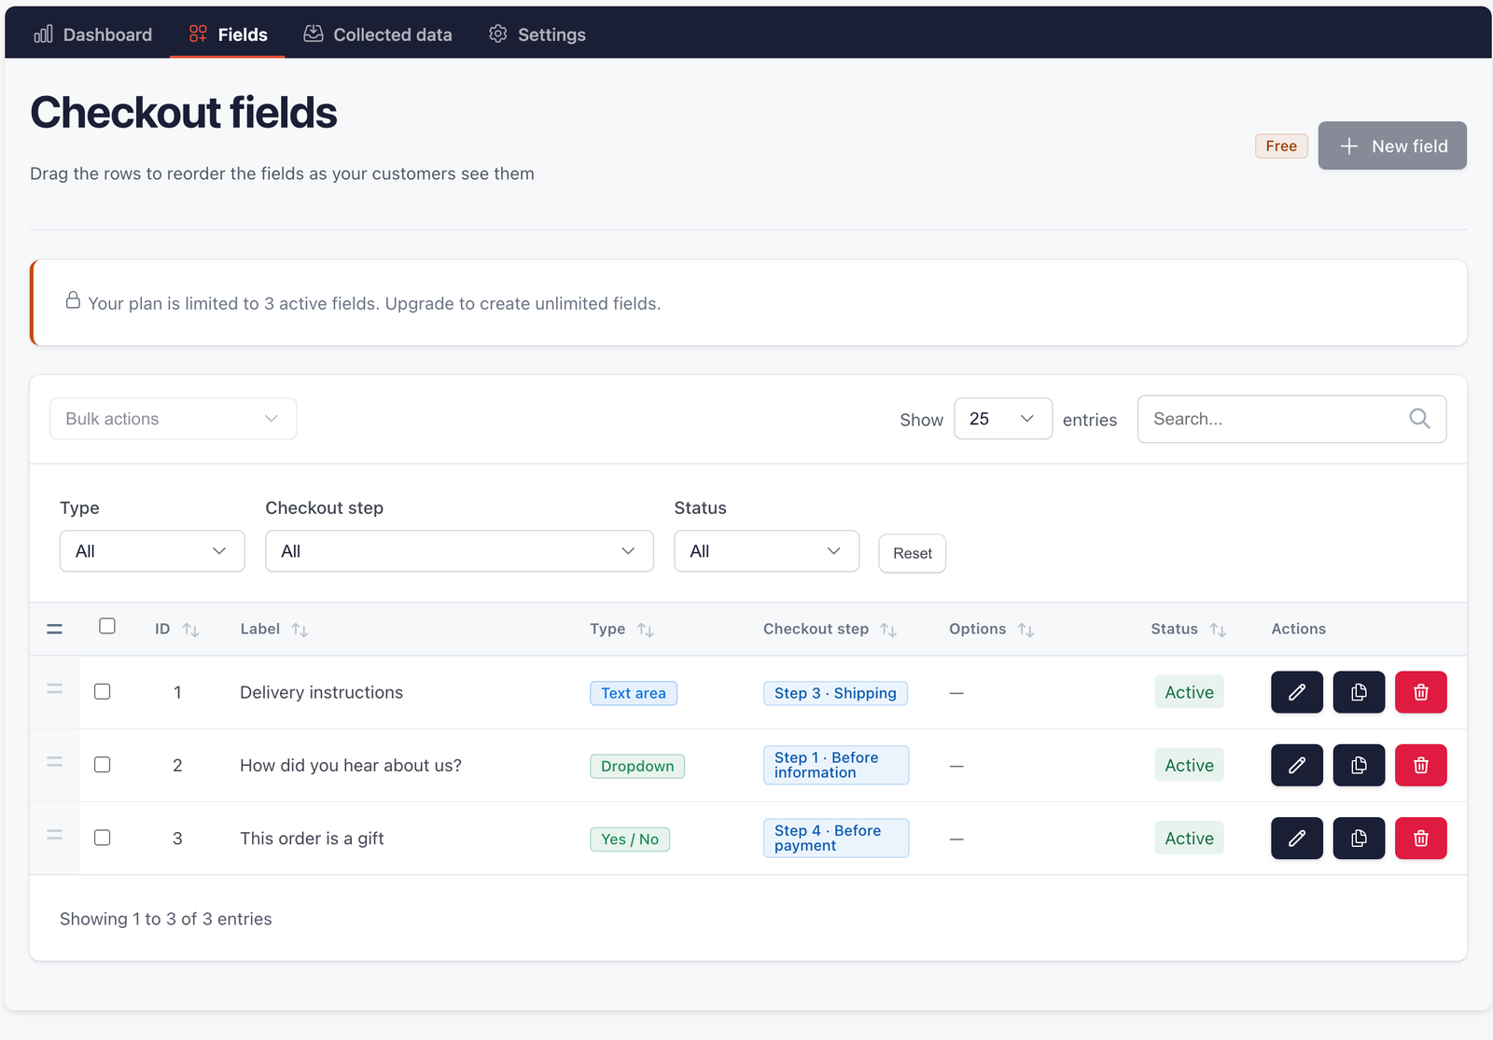This screenshot has width=1493, height=1040.
Task: Duplicate the Delivery instructions field
Action: point(1359,692)
